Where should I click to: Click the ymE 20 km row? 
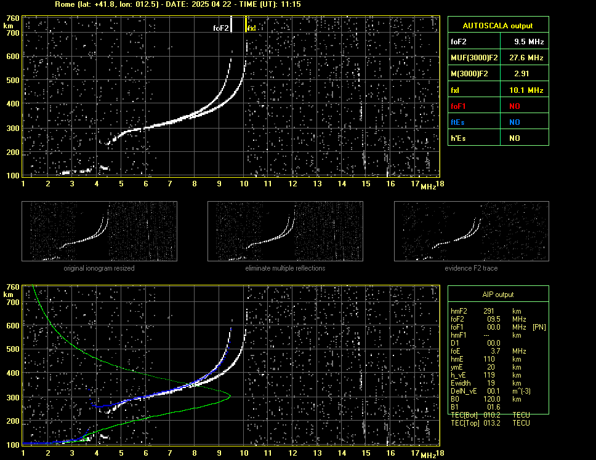(486, 367)
